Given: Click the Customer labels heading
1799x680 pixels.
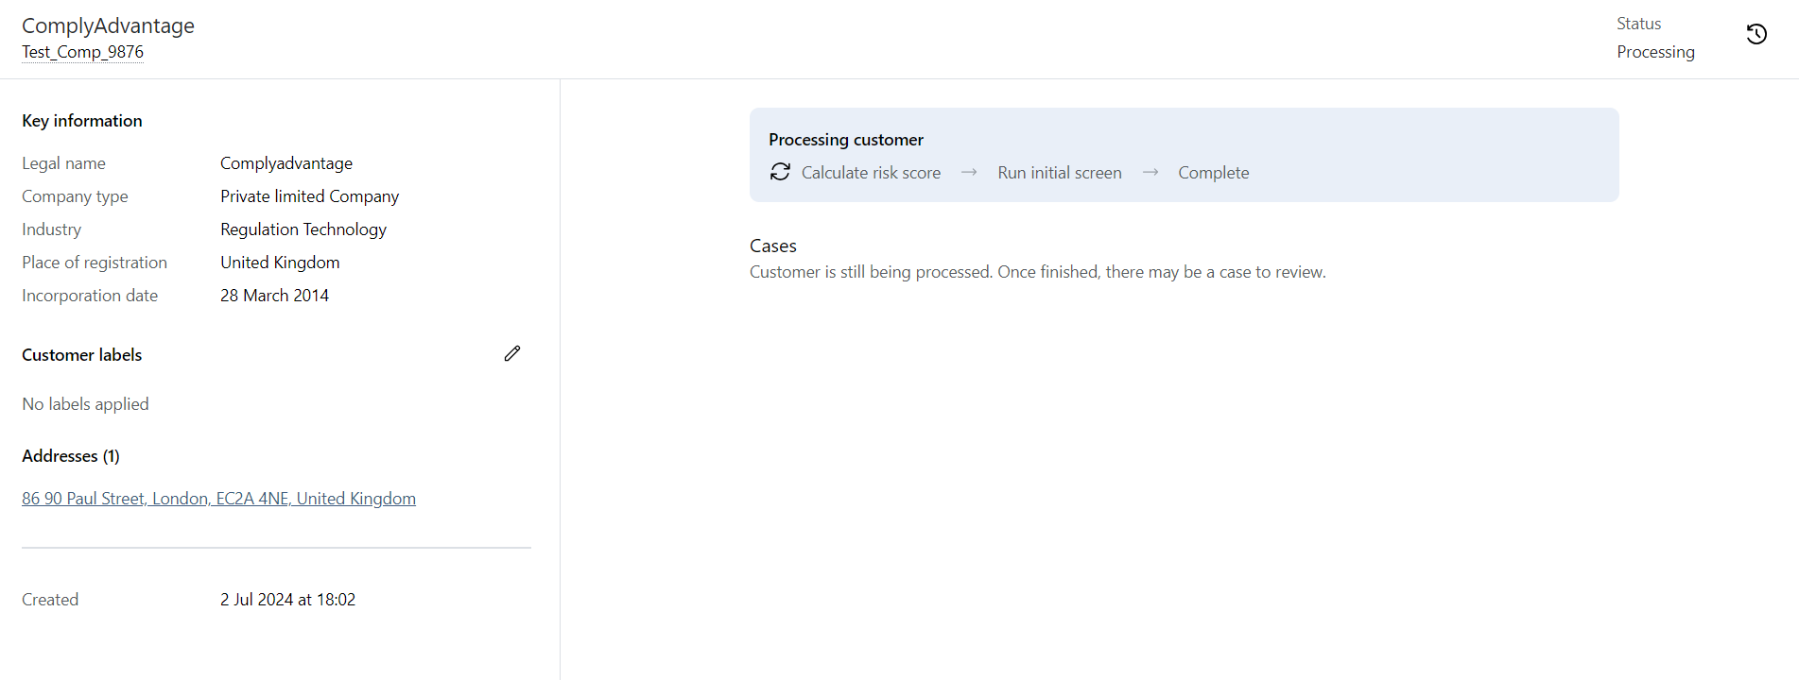Looking at the screenshot, I should tap(82, 355).
